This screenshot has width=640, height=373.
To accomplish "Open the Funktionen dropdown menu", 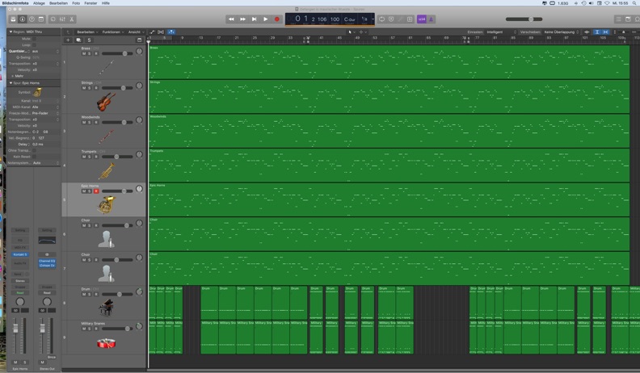I will tap(113, 31).
